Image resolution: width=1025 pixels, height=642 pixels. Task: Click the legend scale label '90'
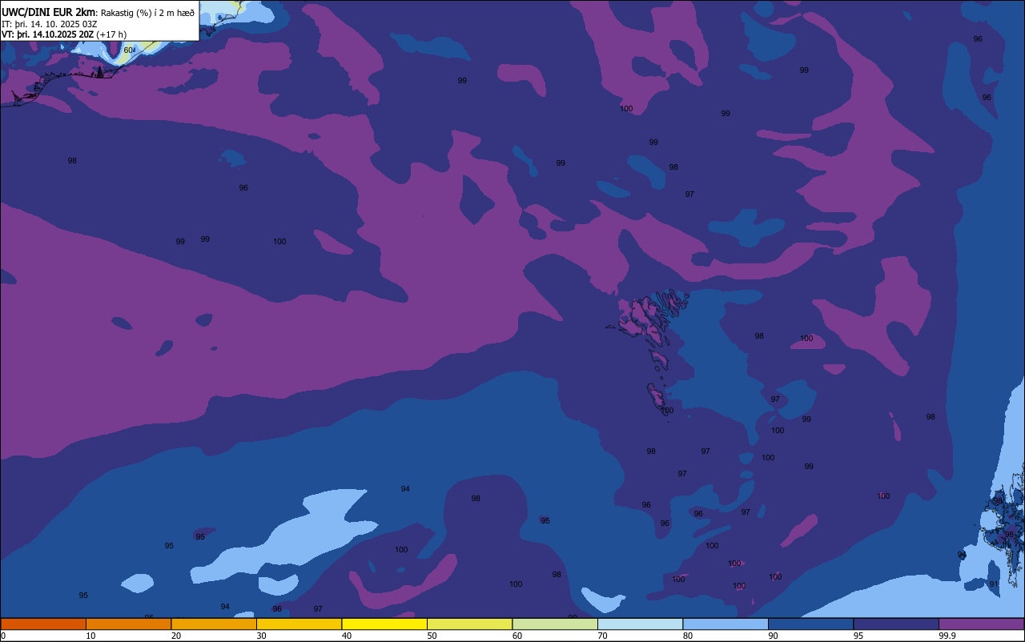pyautogui.click(x=773, y=636)
